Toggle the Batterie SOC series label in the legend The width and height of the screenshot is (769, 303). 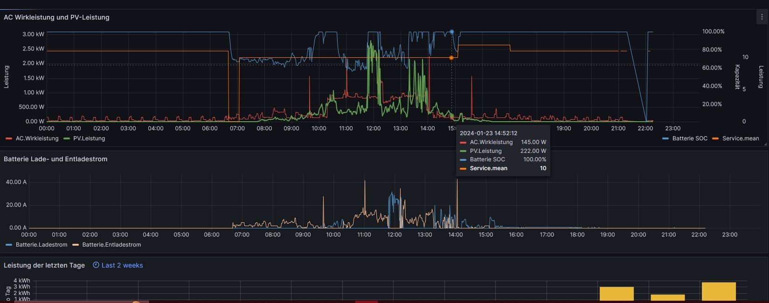689,138
